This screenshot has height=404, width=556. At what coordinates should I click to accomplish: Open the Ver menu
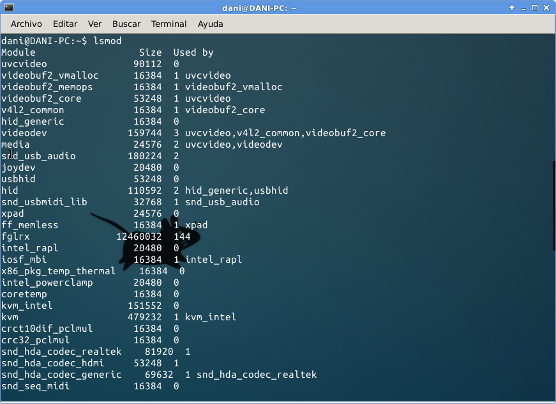[x=94, y=24]
